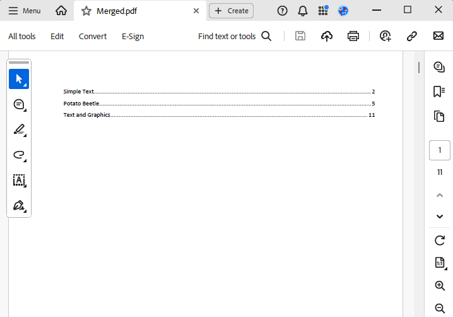Open the Menu hamburger dropdown

pos(25,11)
